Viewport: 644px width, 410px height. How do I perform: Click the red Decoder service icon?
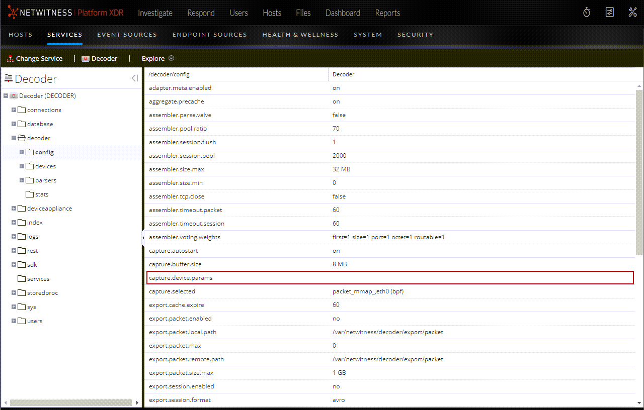85,58
